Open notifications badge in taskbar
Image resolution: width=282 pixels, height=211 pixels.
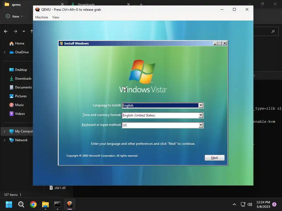[274, 204]
